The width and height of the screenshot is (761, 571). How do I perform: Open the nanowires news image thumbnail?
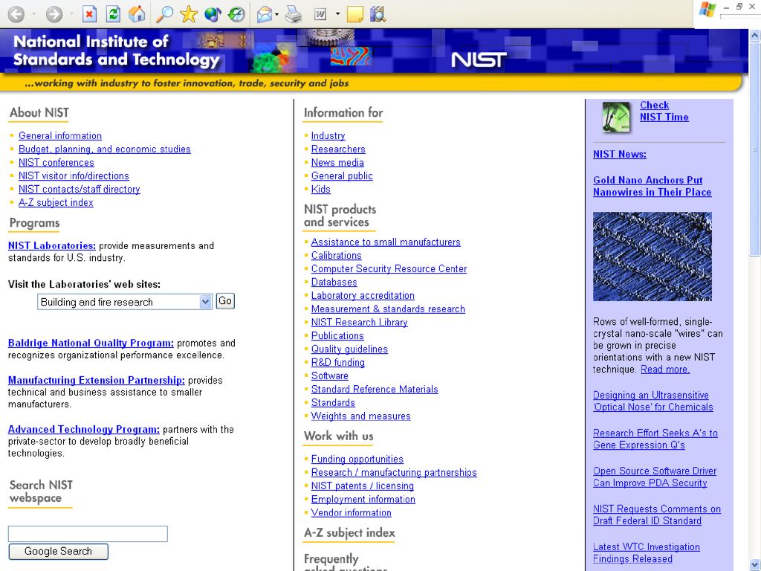coord(652,257)
